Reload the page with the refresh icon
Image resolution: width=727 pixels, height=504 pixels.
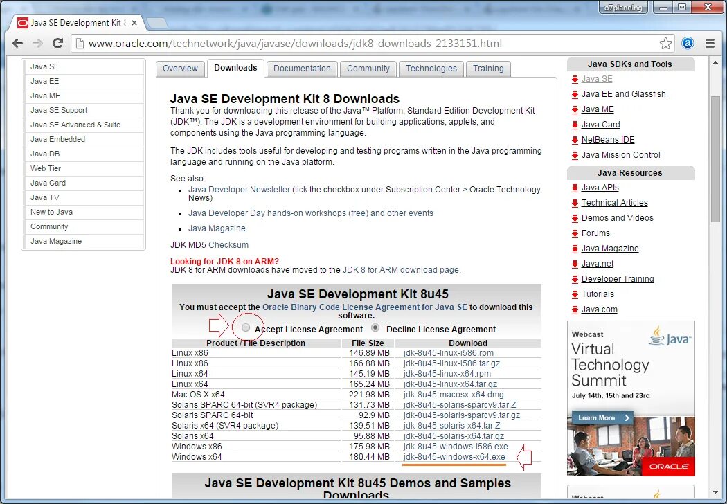(x=58, y=44)
